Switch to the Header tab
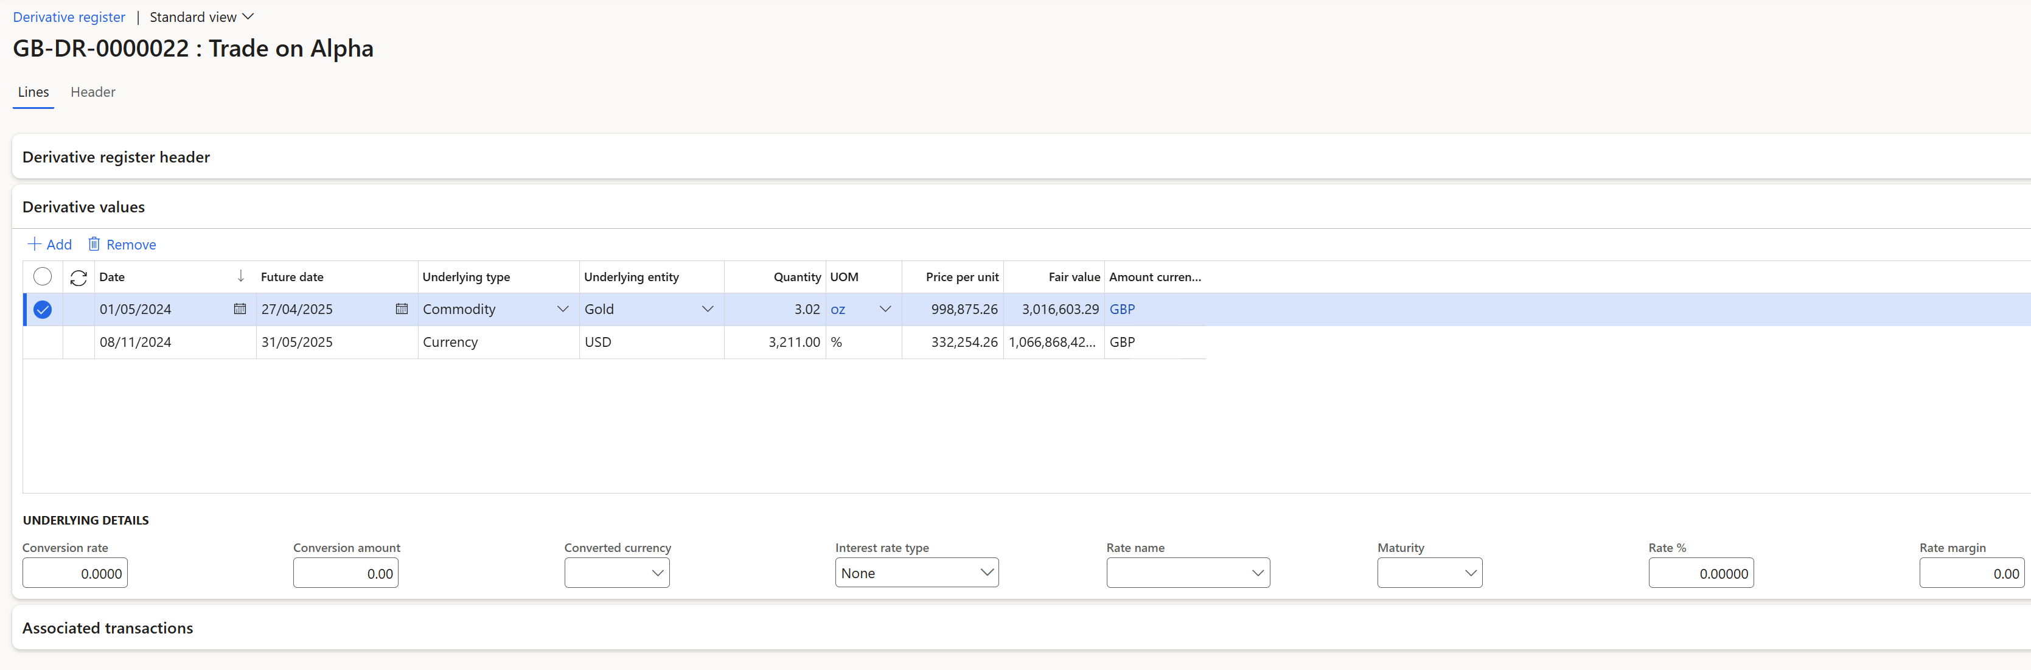The image size is (2031, 670). pos(93,92)
